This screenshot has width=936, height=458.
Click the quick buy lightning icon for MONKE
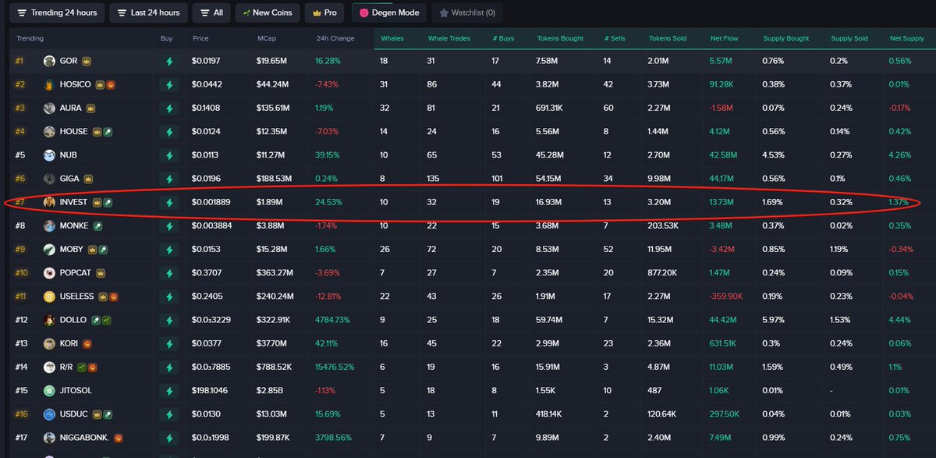(x=168, y=226)
